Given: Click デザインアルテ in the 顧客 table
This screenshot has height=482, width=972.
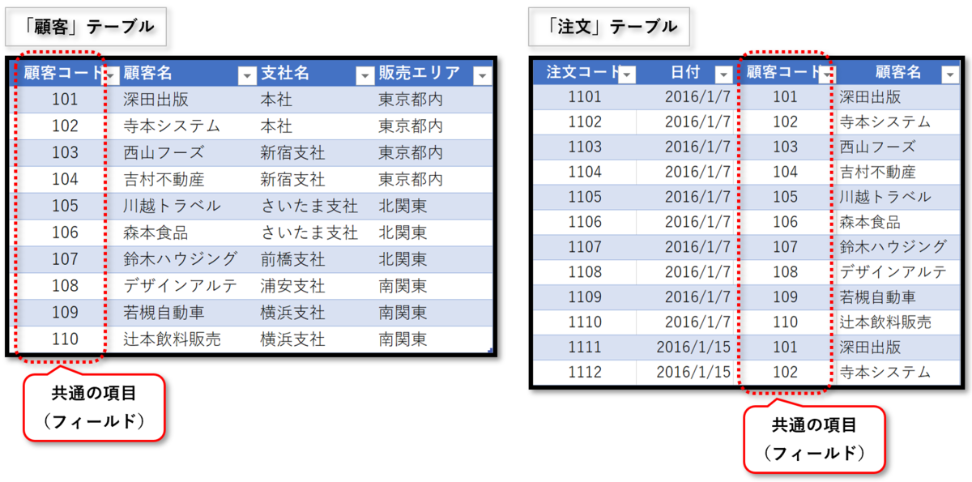Looking at the screenshot, I should (x=180, y=286).
